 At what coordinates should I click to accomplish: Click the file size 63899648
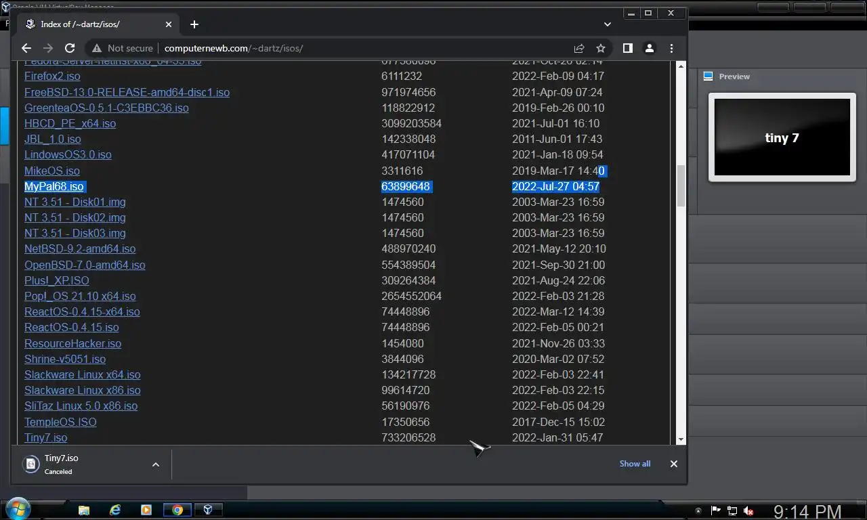406,186
